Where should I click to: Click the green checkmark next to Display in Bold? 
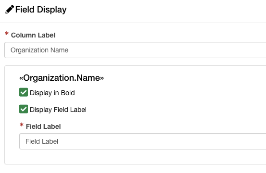click(24, 92)
